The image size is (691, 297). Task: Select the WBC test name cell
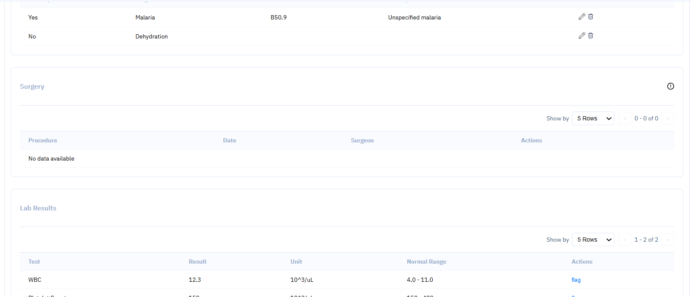click(x=35, y=280)
